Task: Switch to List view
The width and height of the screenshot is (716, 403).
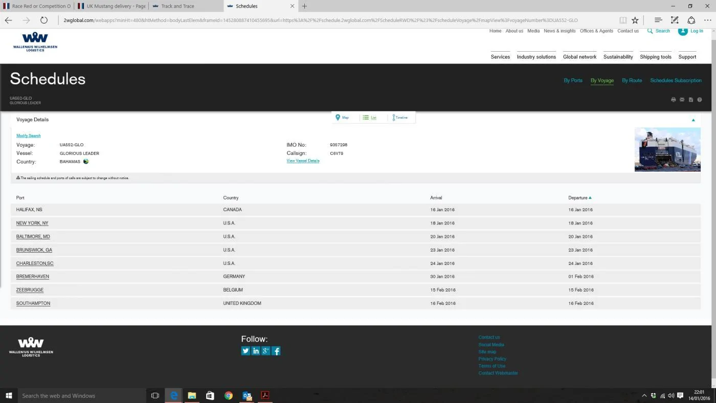Action: pos(370,118)
